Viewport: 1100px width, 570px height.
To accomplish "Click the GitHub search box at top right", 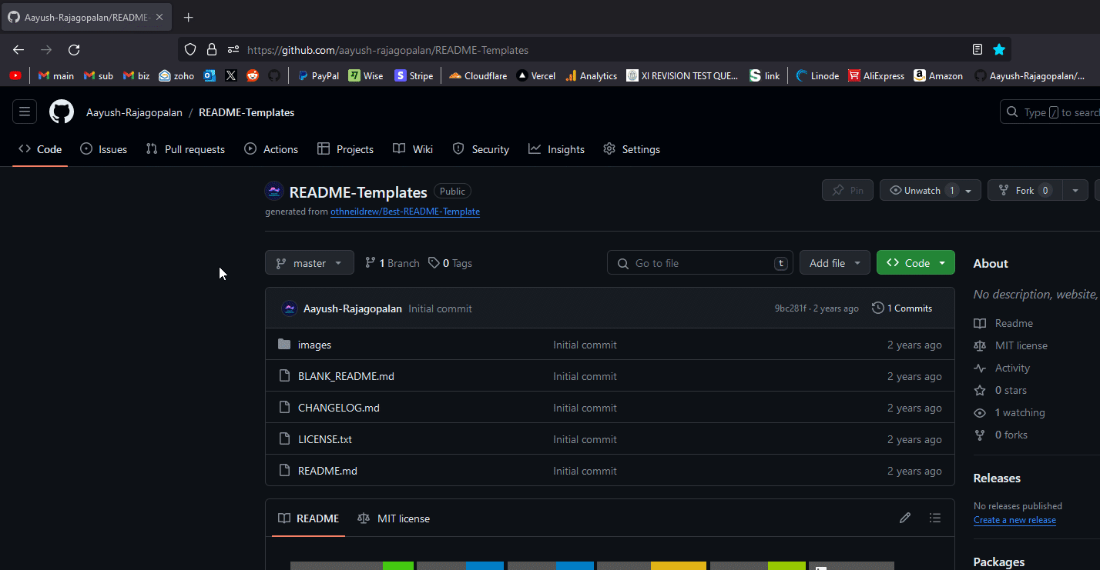I will pos(1050,112).
